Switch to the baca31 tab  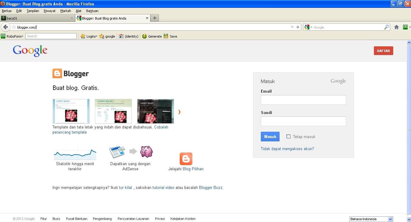[x=37, y=18]
